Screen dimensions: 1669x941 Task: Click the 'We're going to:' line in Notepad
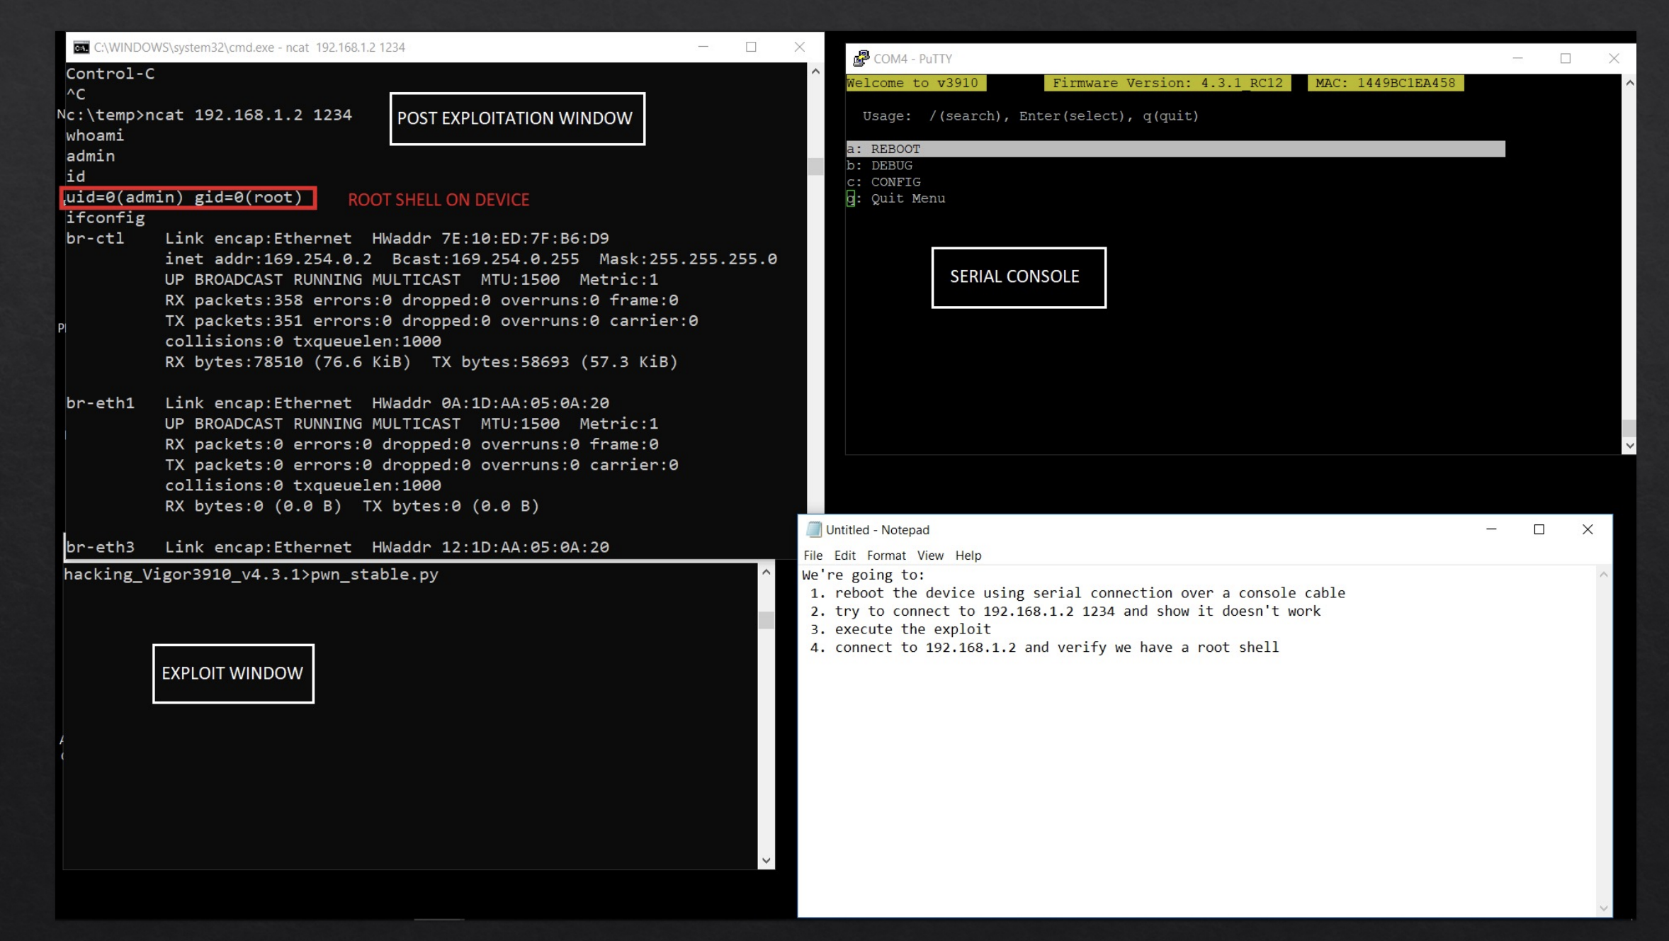click(863, 575)
